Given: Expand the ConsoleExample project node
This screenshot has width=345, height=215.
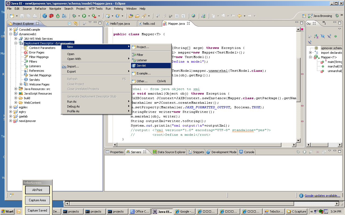Looking at the screenshot, I should coord(11,30).
